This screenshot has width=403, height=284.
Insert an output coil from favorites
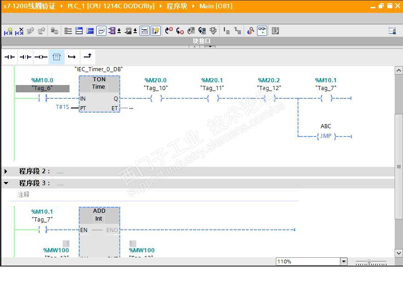click(x=41, y=57)
